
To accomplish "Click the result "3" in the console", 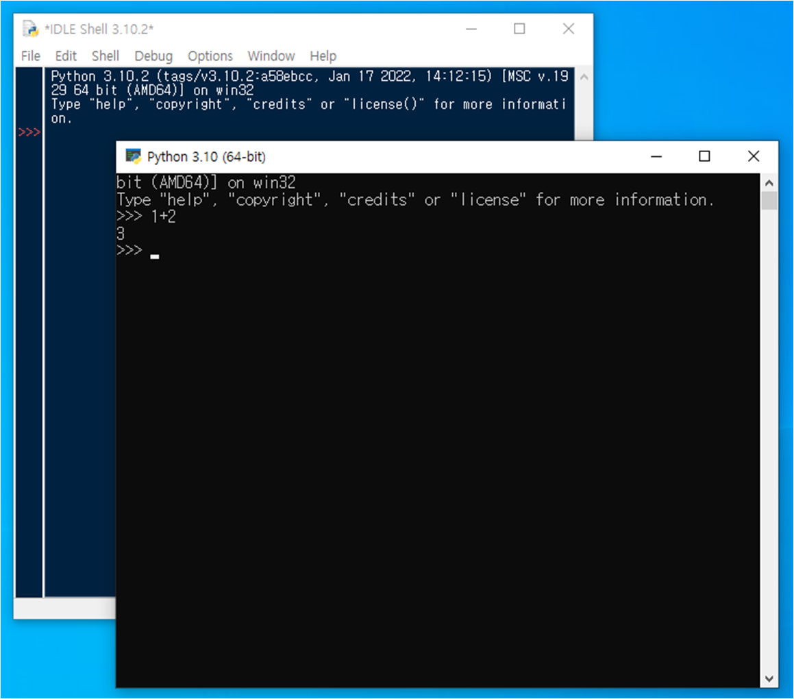I will click(x=121, y=234).
